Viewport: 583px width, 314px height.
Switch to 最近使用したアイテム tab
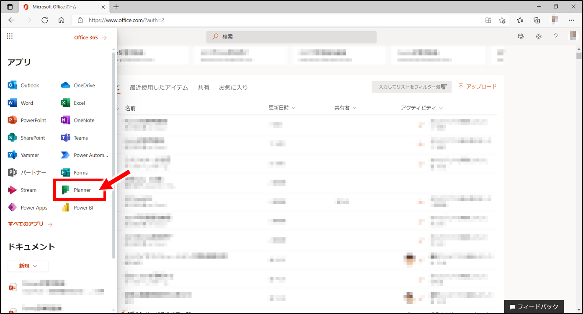click(159, 88)
